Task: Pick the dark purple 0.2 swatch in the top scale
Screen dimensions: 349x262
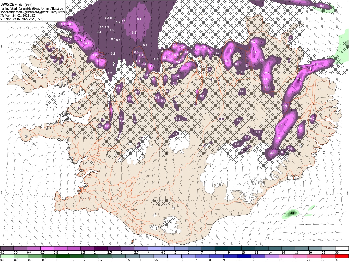Action: point(7,248)
